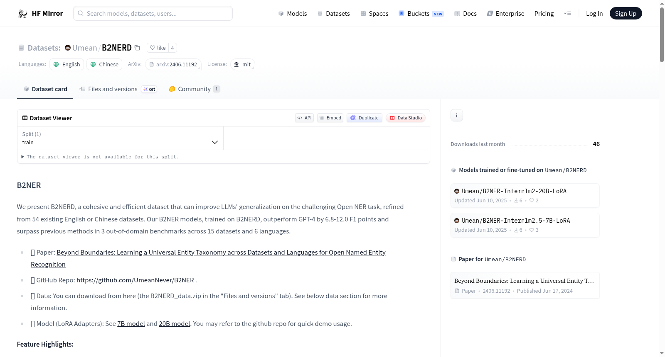665x357 pixels.
Task: Click the paper document icon in paper card
Action: (457, 291)
